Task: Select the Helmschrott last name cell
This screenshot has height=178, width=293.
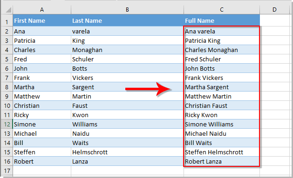Action: [x=127, y=152]
